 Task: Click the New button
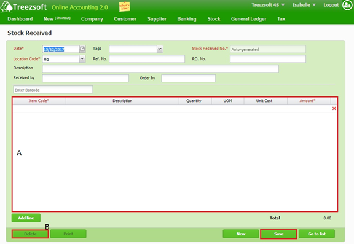coord(241,234)
